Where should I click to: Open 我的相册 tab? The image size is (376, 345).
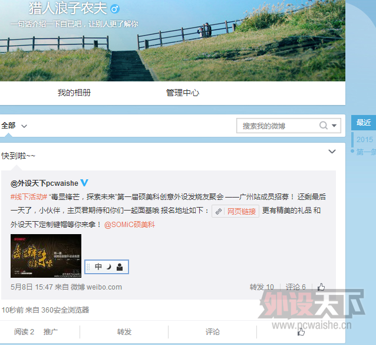click(74, 93)
